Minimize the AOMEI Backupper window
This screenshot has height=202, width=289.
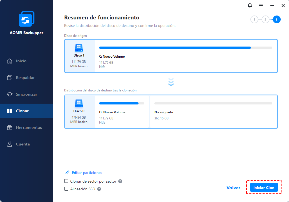[x=272, y=6]
